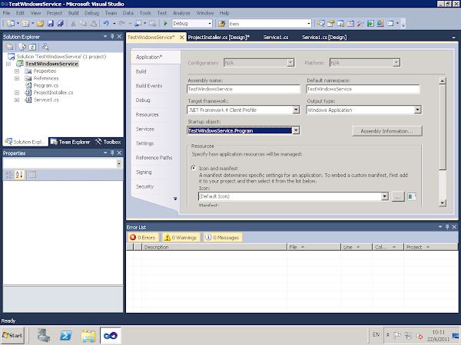Expand the Properties node in Solution Explorer
Screen dimensions: 461x345
click(17, 71)
